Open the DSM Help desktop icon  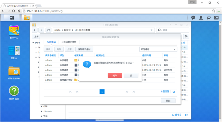(x=14, y=92)
